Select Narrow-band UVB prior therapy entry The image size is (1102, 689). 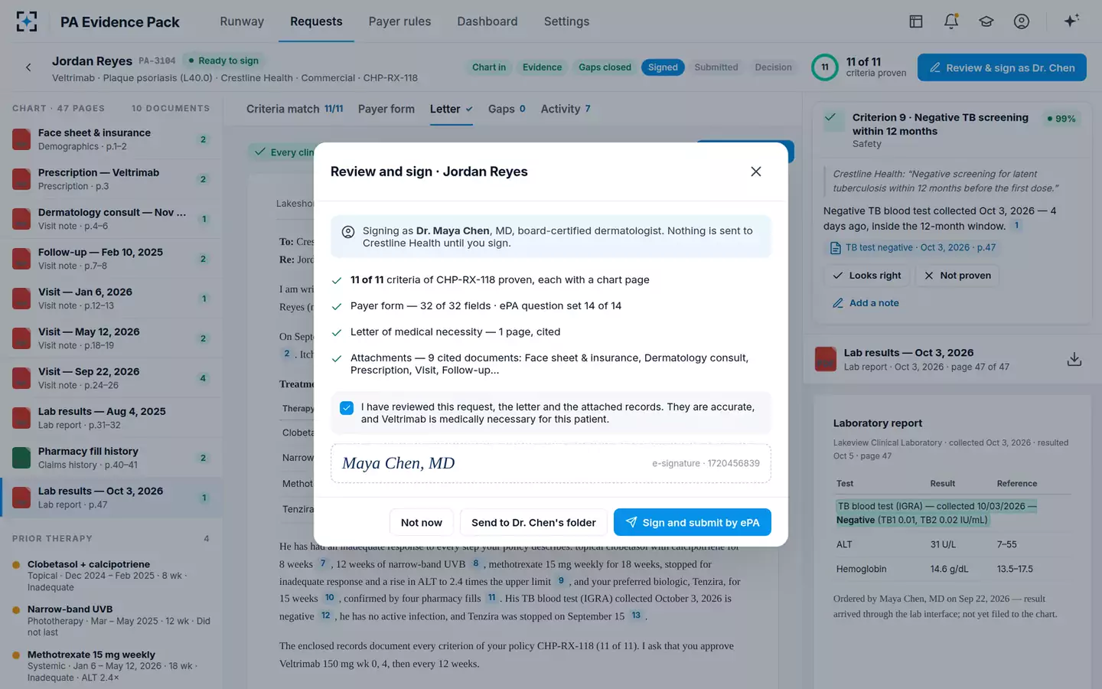pyautogui.click(x=111, y=621)
